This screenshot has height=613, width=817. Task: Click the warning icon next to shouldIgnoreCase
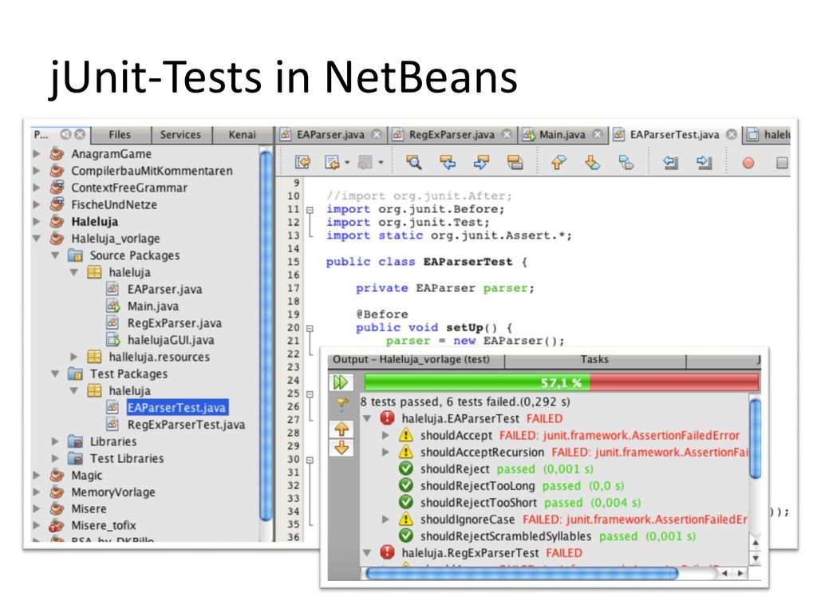[405, 519]
